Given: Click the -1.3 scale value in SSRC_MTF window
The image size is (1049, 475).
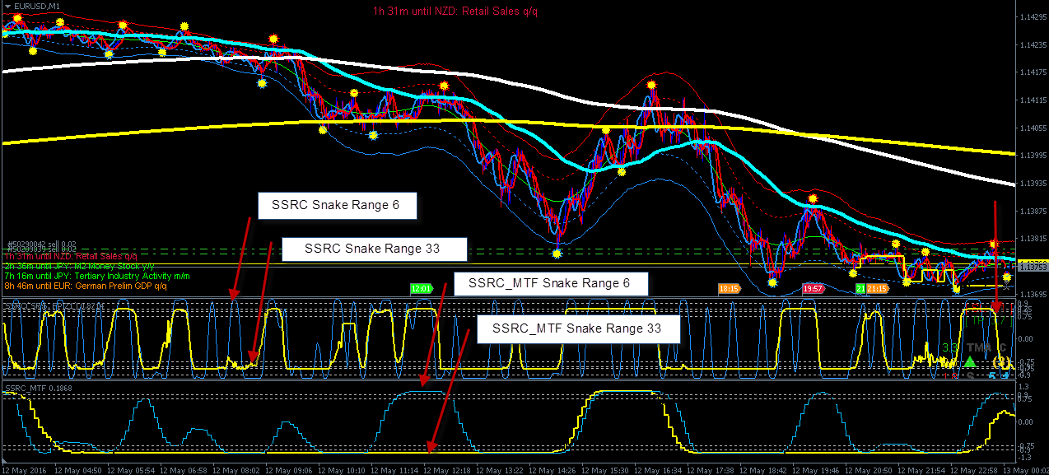Looking at the screenshot, I should (x=1026, y=458).
